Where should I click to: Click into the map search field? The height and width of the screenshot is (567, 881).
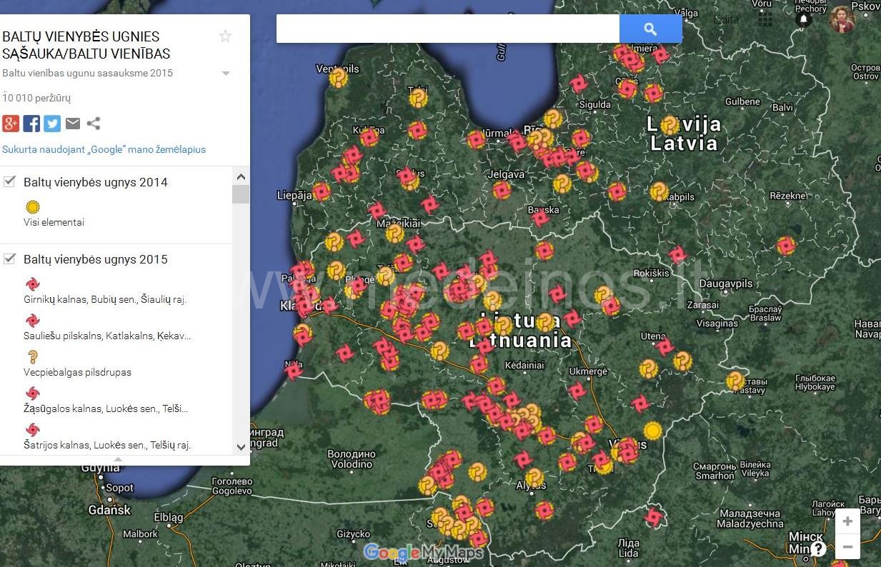pyautogui.click(x=447, y=29)
